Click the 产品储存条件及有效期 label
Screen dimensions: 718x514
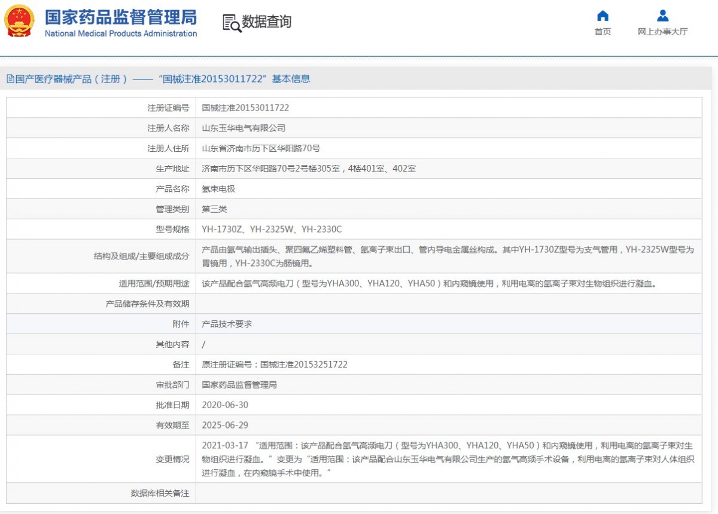point(147,304)
